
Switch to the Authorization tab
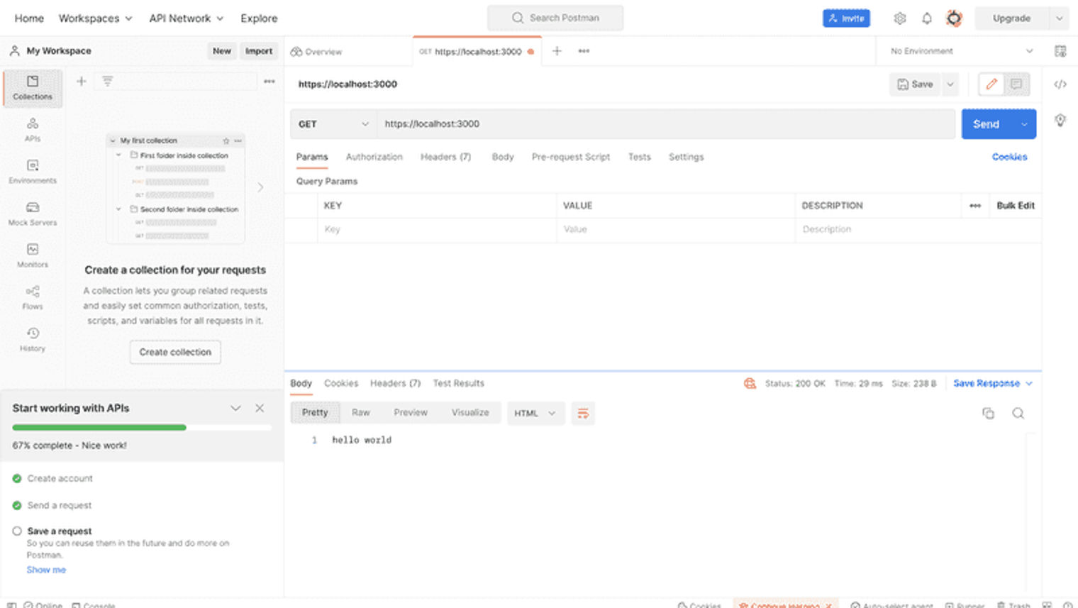pos(374,157)
